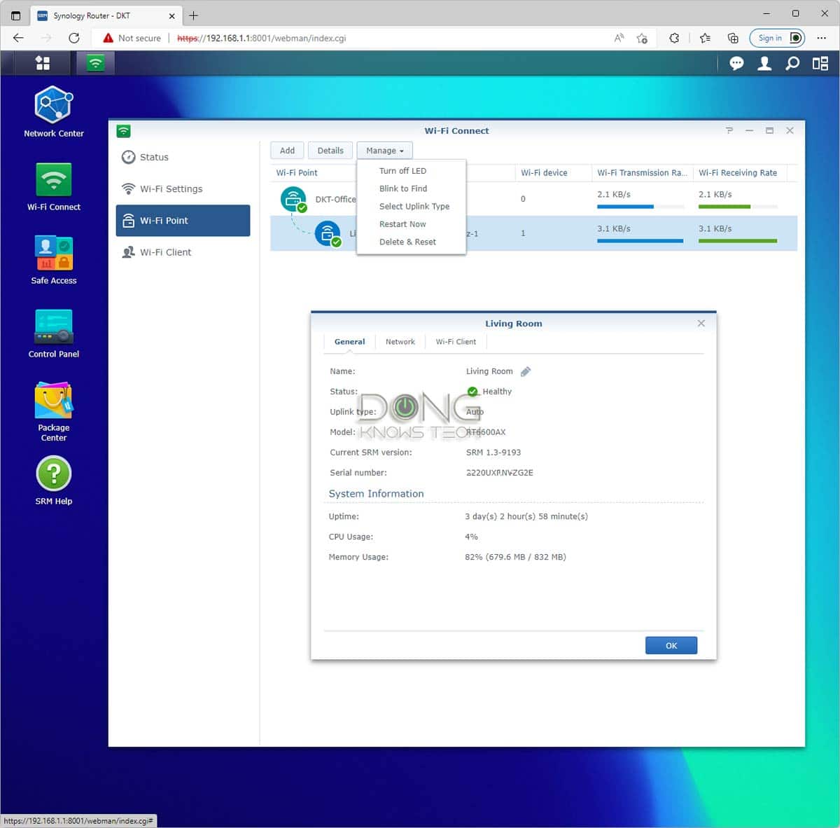Click the Details button
840x828 pixels.
(330, 151)
